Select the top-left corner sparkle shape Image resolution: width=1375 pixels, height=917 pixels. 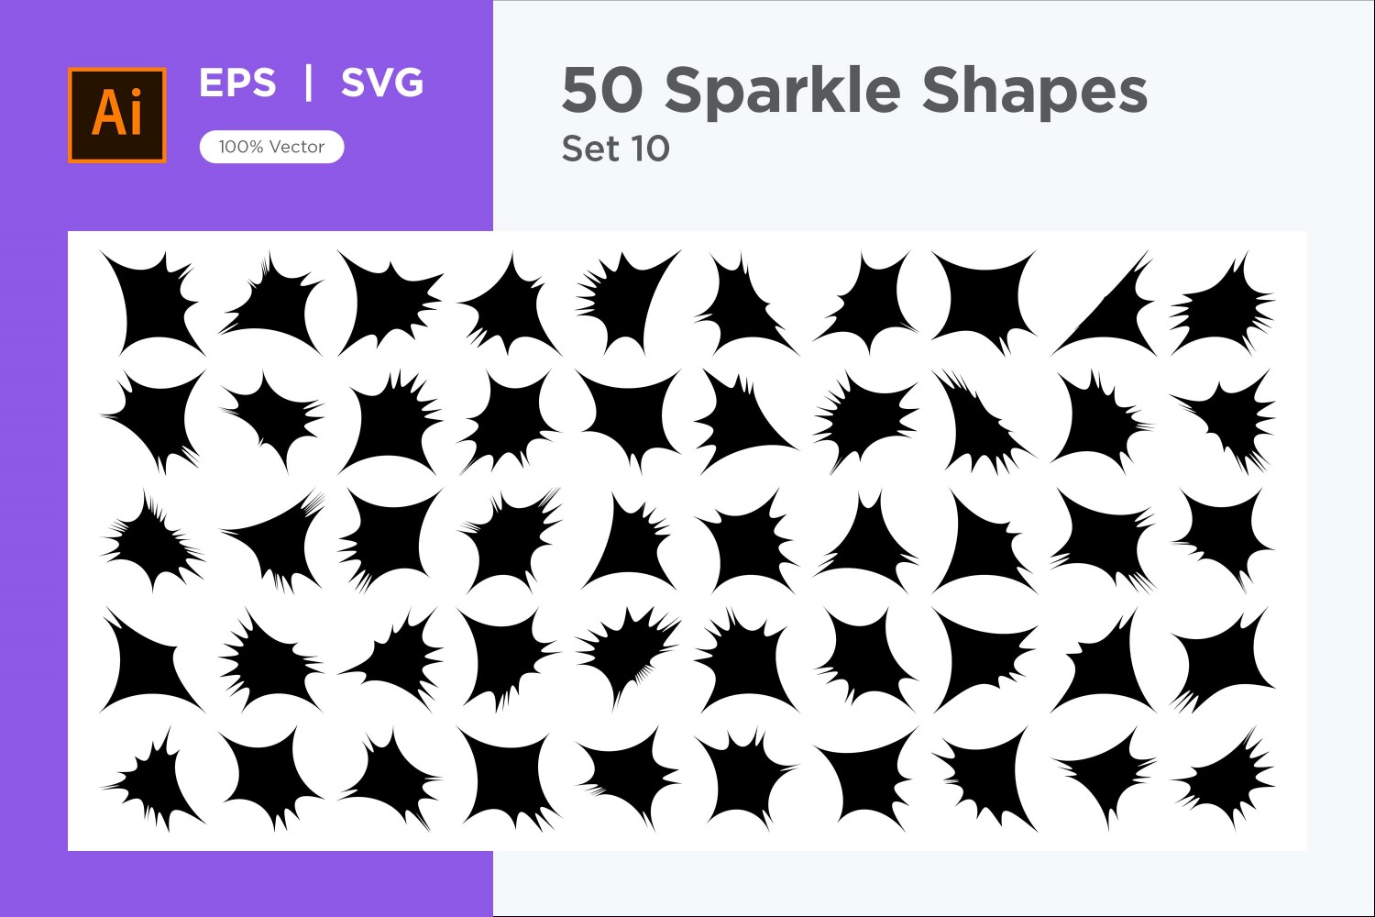pyautogui.click(x=147, y=303)
